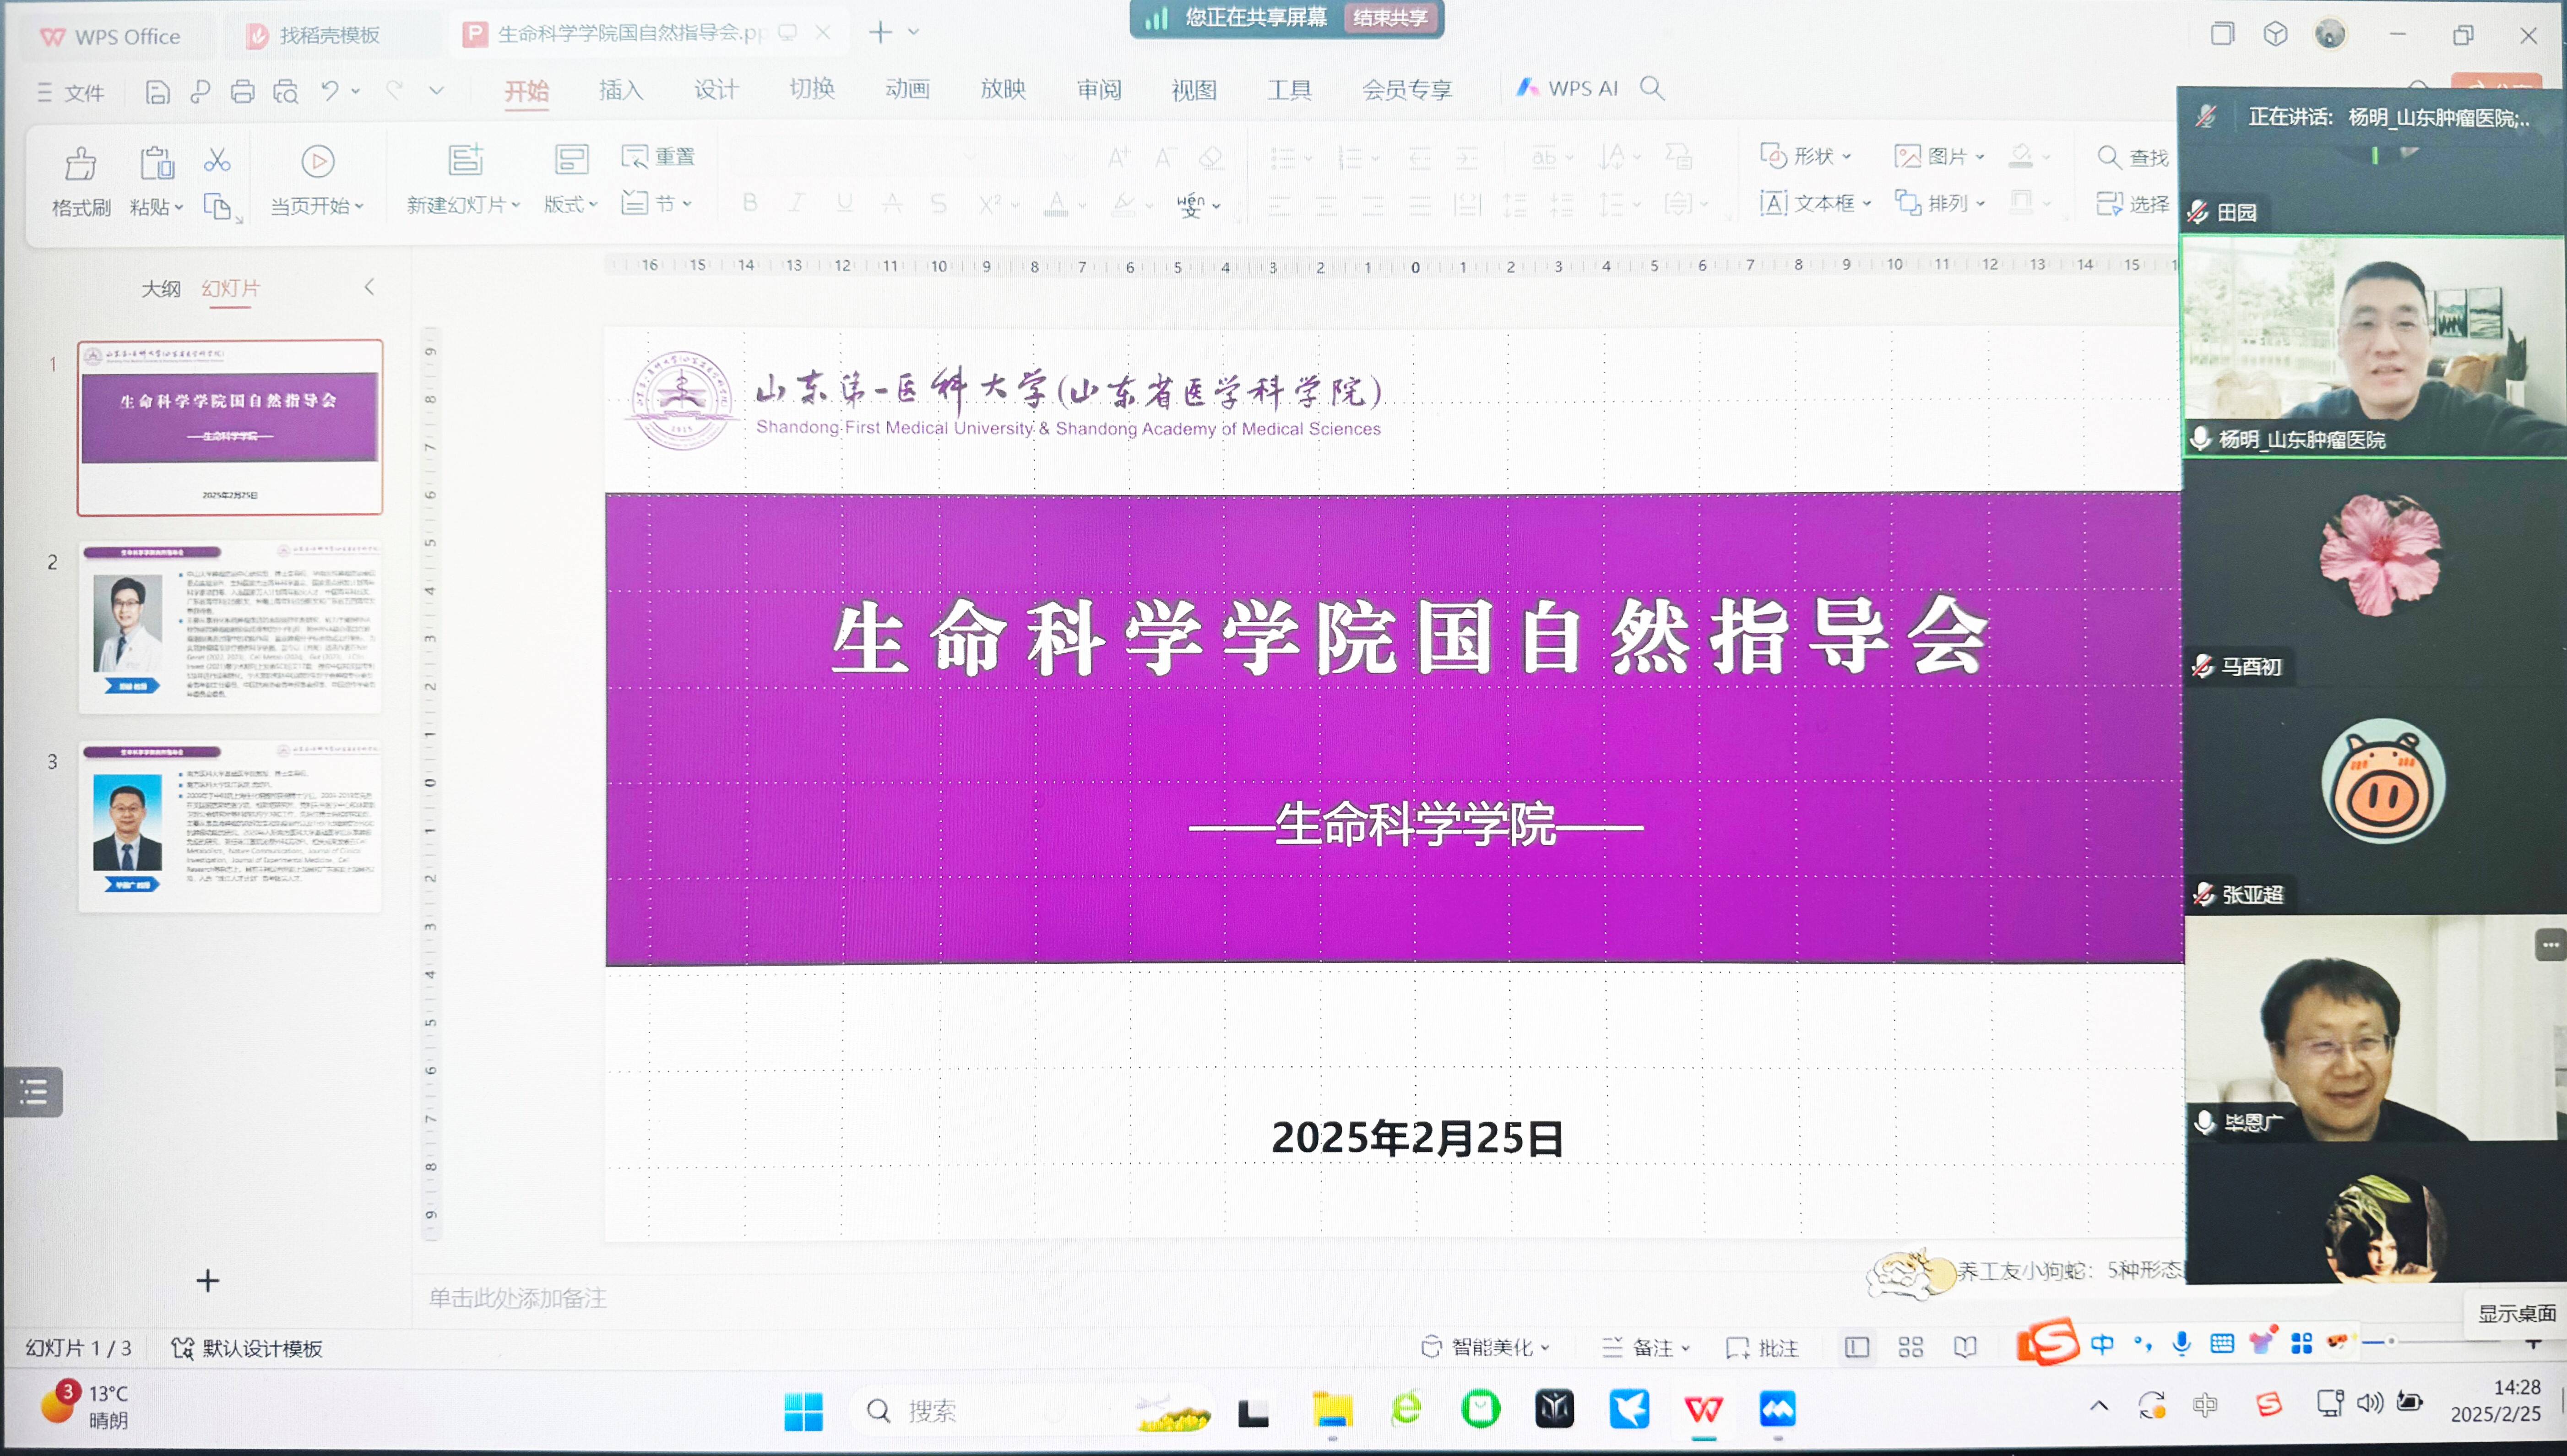Show hidden tray icons chevron
Viewport: 2567px width, 1456px height.
pyautogui.click(x=2099, y=1405)
